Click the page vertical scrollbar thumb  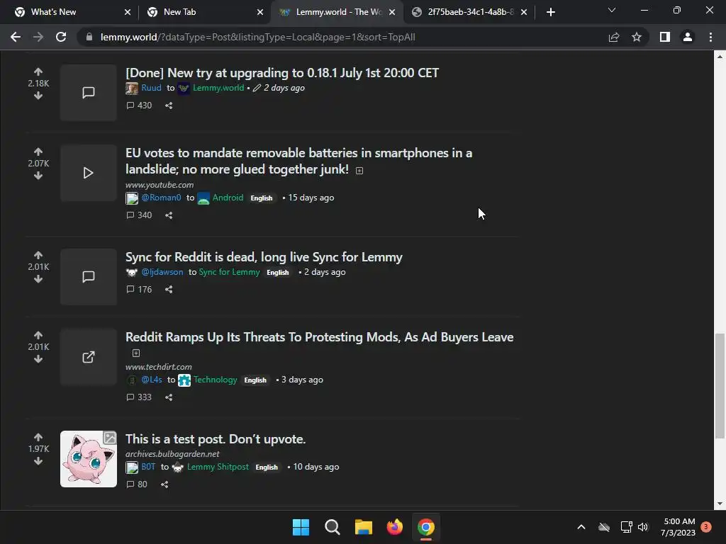(720, 386)
